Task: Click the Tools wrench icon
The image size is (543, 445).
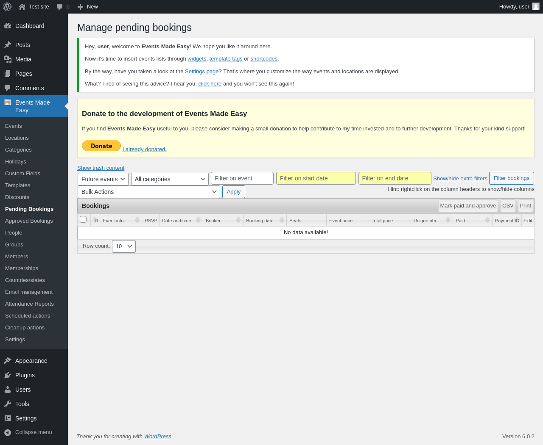Action: 8,404
